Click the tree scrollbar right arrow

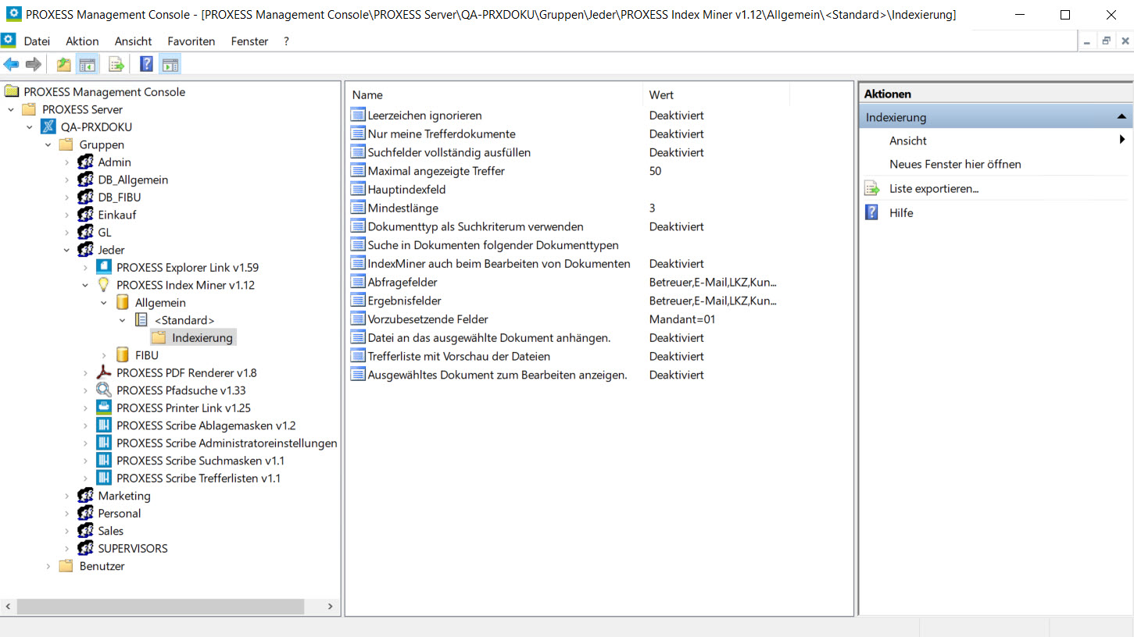coord(331,607)
